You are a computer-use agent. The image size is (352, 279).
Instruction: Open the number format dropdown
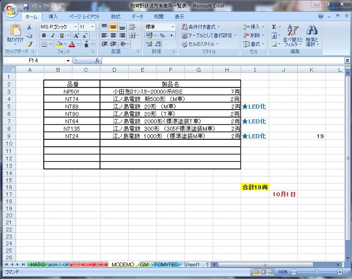pos(172,27)
